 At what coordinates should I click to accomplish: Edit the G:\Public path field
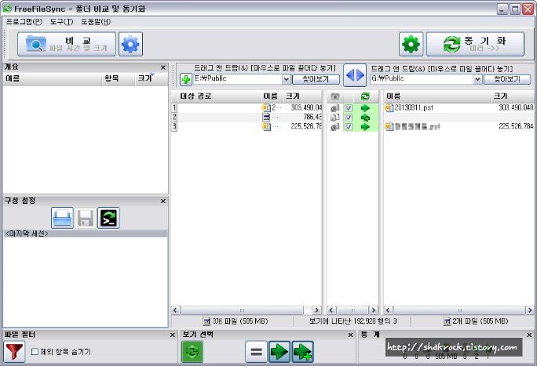pyautogui.click(x=422, y=79)
